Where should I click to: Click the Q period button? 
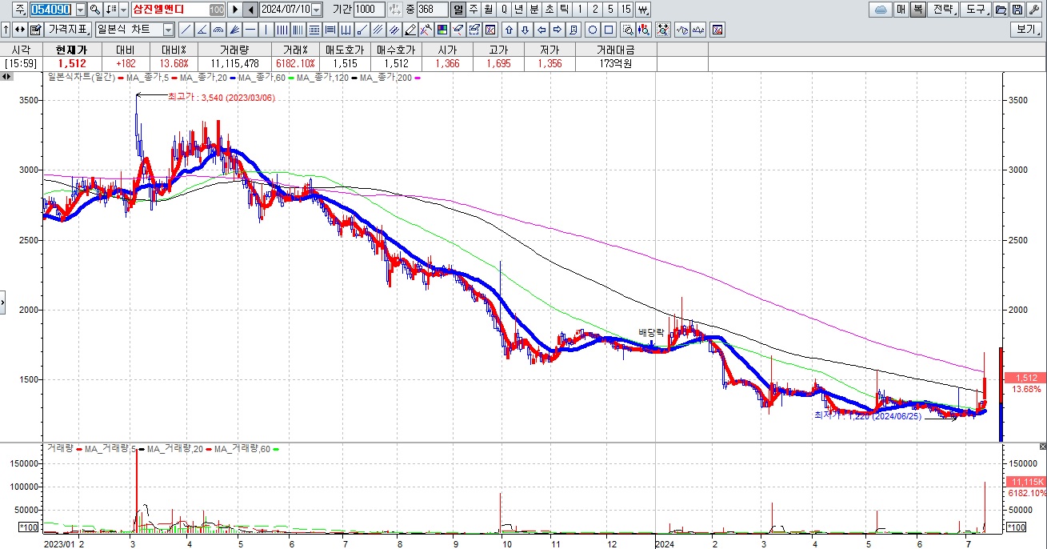[x=504, y=10]
